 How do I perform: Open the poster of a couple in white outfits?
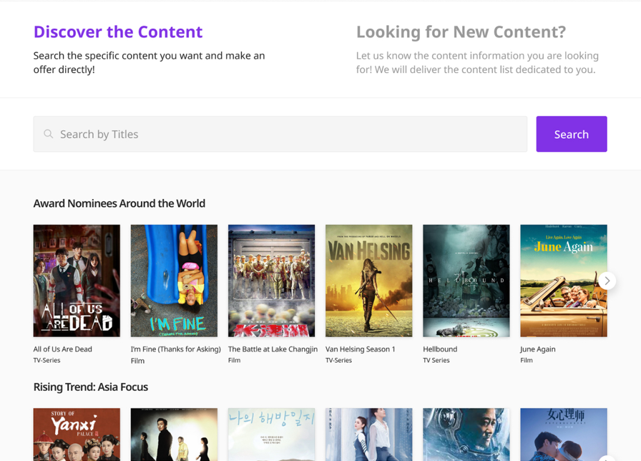pos(369,435)
